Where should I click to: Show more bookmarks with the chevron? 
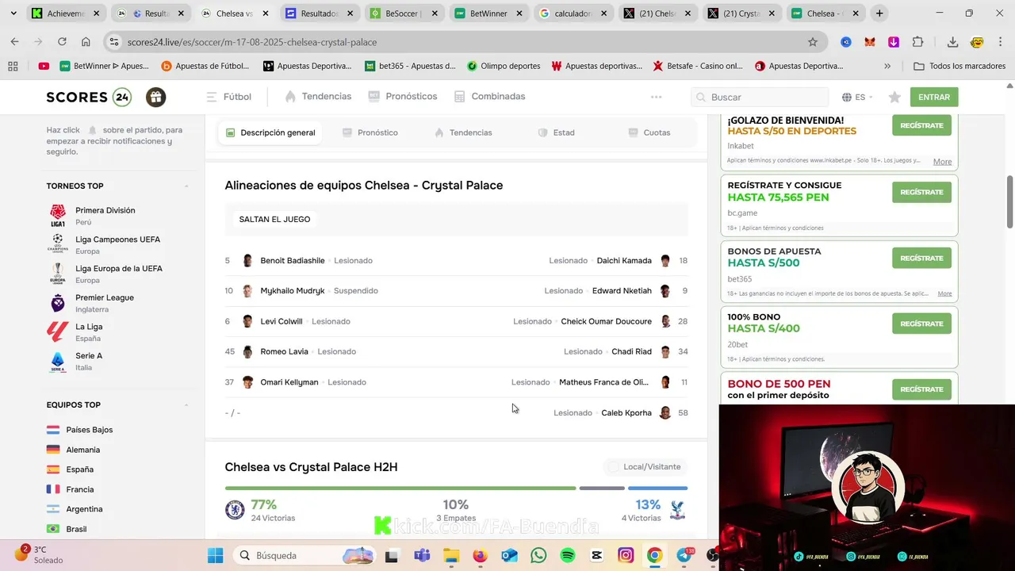[x=887, y=66]
